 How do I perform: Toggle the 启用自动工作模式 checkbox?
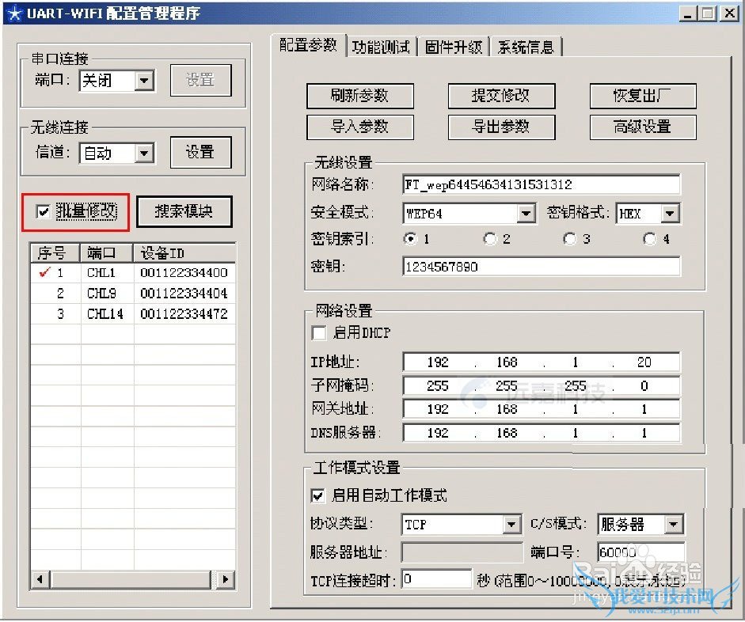[x=318, y=495]
